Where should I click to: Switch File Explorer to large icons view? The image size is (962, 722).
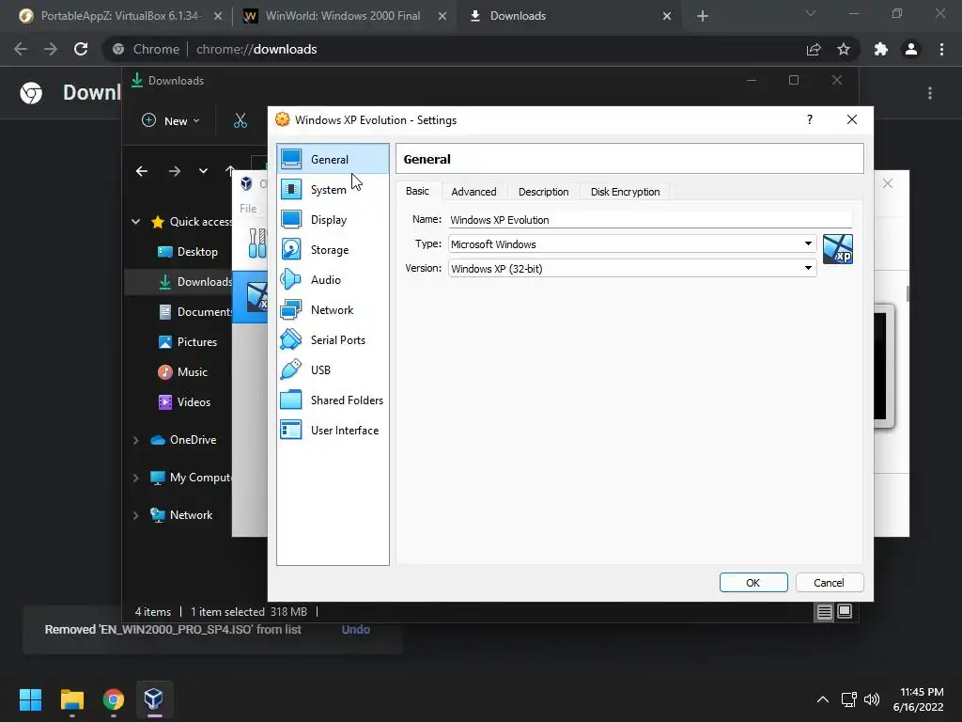(x=845, y=611)
